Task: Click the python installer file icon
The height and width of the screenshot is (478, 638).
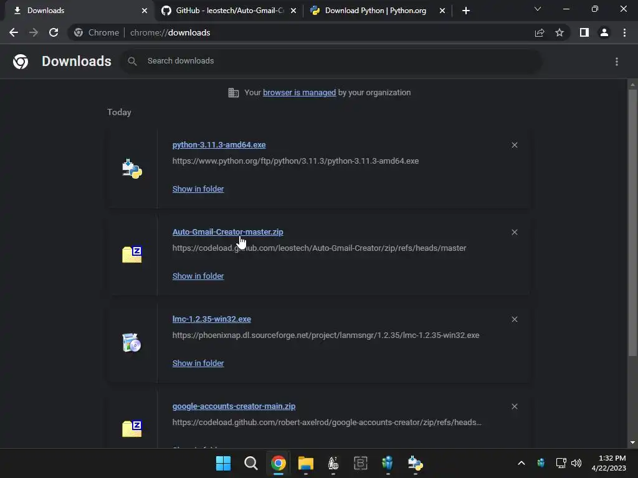Action: click(132, 169)
